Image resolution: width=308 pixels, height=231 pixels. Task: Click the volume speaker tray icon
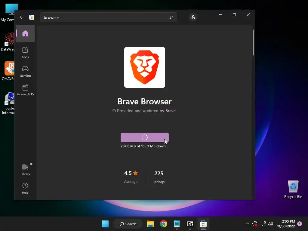[270, 224]
